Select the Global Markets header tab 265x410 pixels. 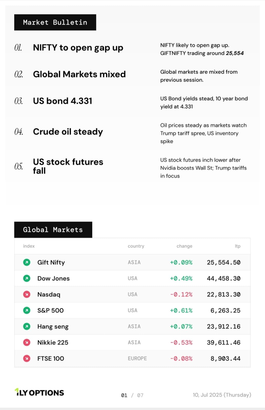point(53,230)
